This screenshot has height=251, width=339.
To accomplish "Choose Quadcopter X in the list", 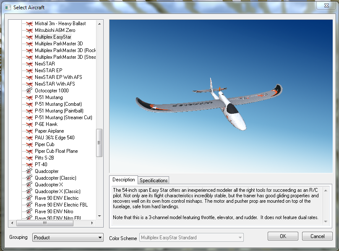I will point(49,185).
